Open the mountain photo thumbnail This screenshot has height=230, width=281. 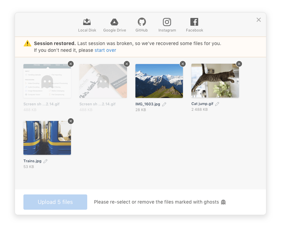coord(159,81)
